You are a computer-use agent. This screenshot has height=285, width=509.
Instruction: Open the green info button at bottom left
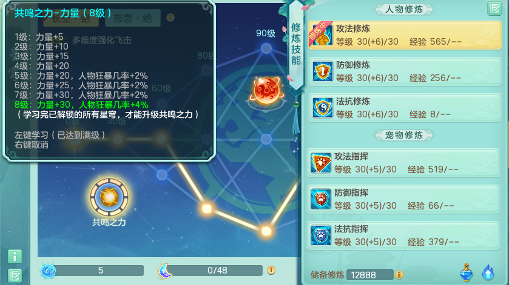[x=15, y=257]
